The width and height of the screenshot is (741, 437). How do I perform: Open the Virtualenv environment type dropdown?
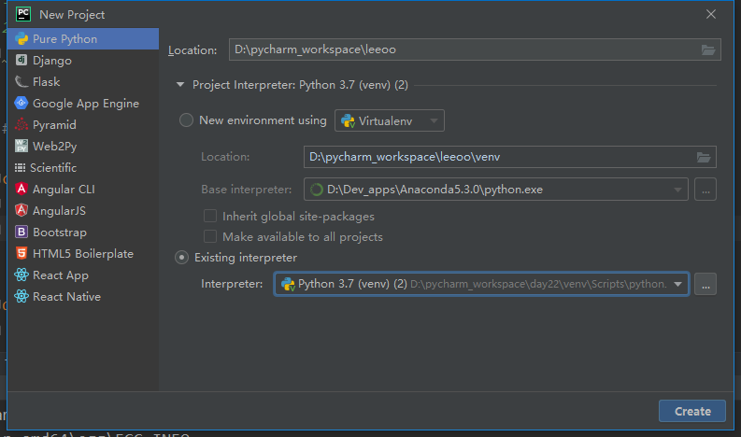tap(389, 120)
